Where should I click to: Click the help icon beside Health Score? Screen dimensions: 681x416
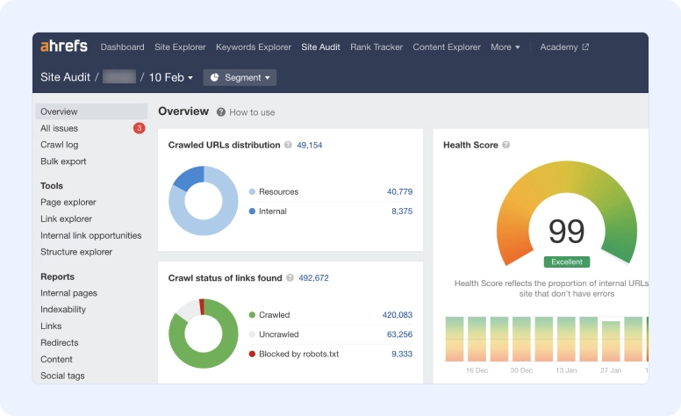506,145
